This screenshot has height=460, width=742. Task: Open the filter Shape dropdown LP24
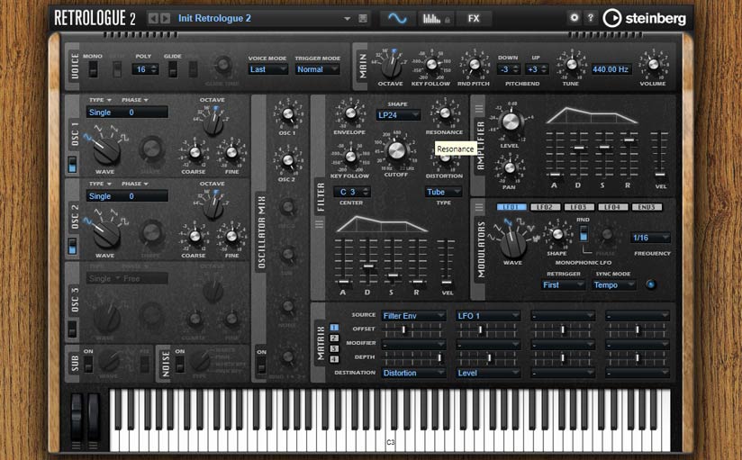click(398, 115)
